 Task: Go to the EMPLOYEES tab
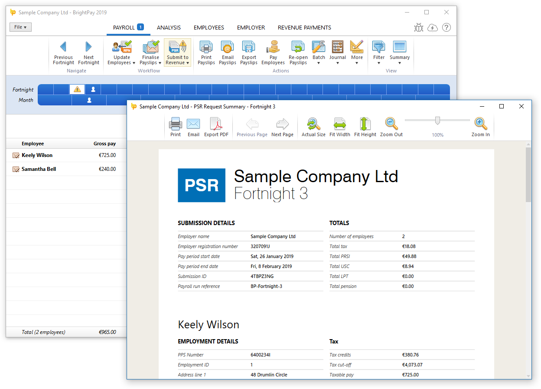point(209,28)
